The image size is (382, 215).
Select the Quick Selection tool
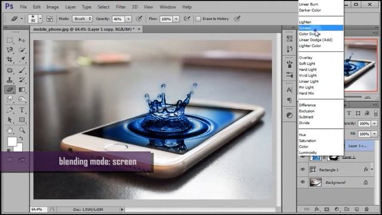click(22, 50)
